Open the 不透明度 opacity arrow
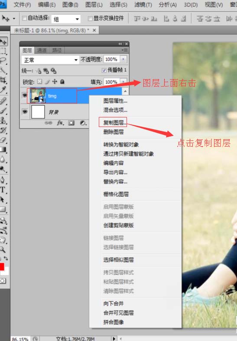The height and width of the screenshot is (341, 237). [123, 59]
